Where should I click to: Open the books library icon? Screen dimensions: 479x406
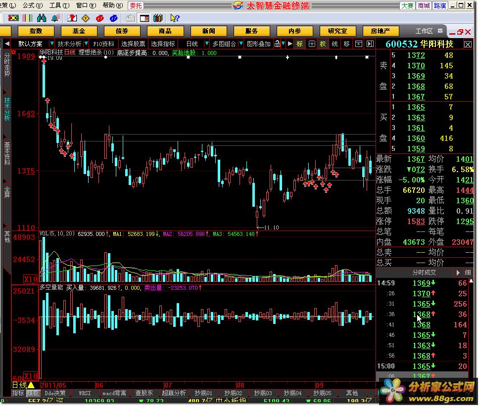[158, 18]
